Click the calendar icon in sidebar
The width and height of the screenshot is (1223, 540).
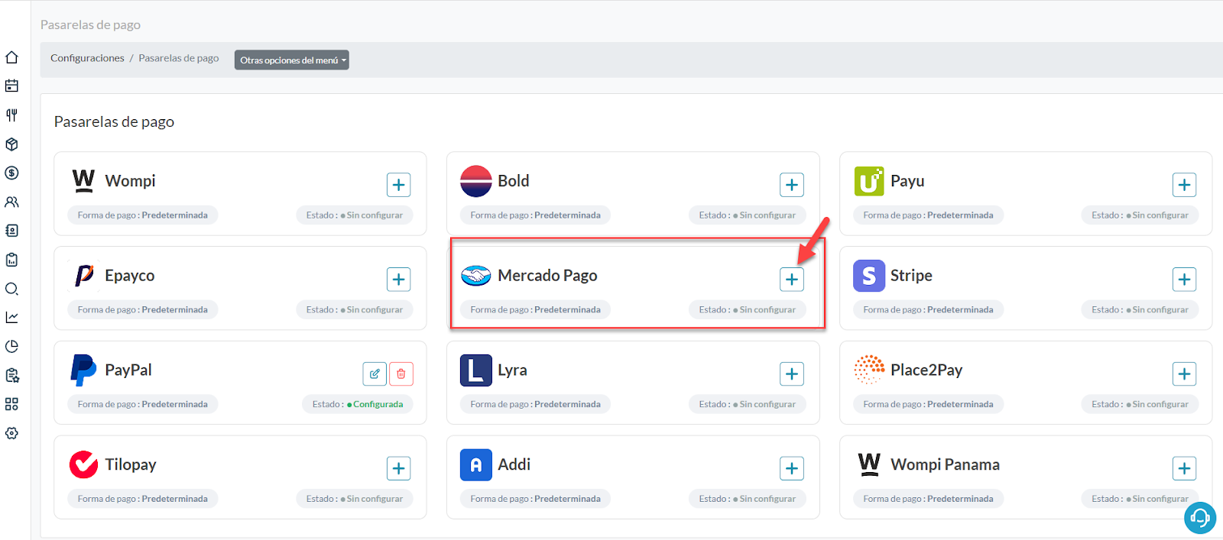tap(11, 86)
